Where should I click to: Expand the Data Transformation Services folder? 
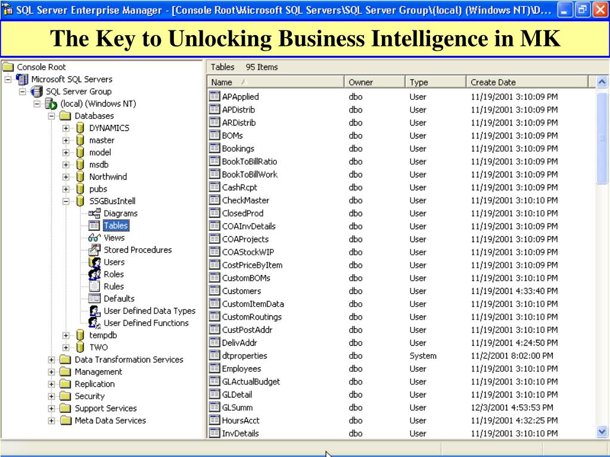pyautogui.click(x=51, y=360)
